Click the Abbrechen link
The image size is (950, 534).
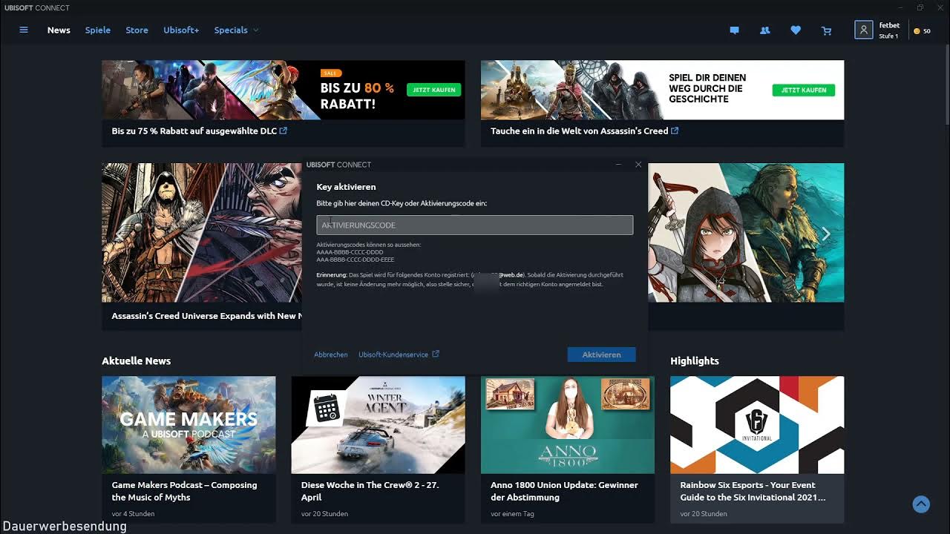[331, 355]
